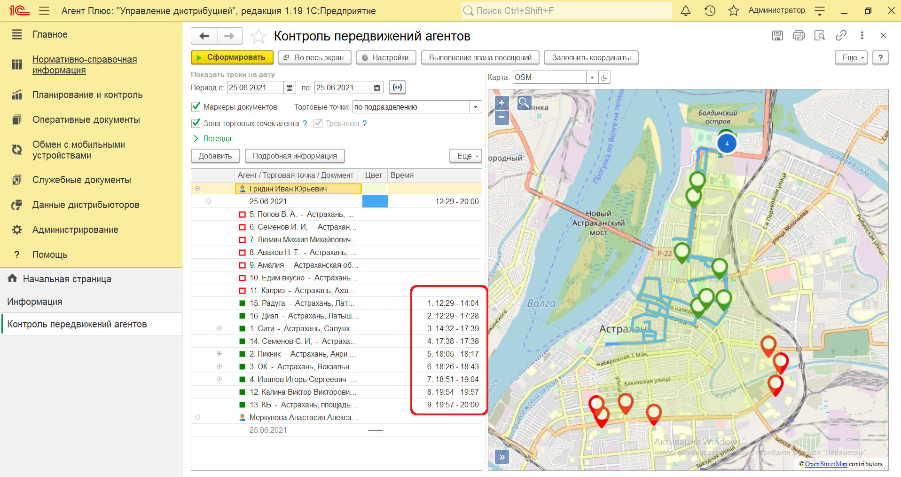The height and width of the screenshot is (477, 901).
Task: Expand the Легенда section
Action: click(212, 138)
